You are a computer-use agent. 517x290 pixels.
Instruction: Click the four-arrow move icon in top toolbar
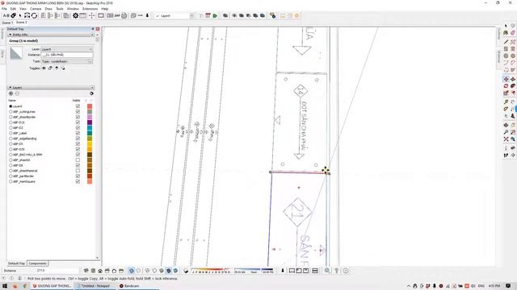91,16
